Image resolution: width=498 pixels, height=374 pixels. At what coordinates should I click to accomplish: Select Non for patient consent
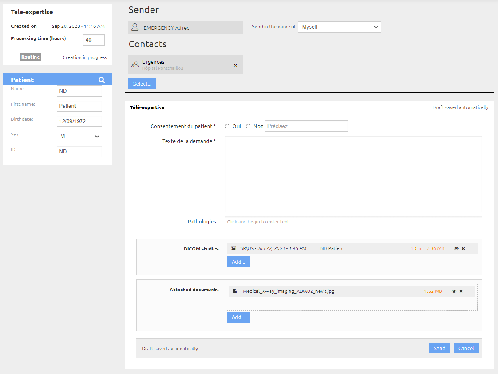click(x=248, y=126)
